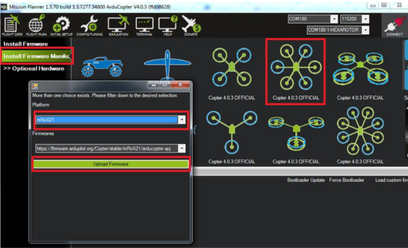The image size is (408, 248).
Task: Click the Mission Planner title bar icon
Action: pyautogui.click(x=4, y=7)
